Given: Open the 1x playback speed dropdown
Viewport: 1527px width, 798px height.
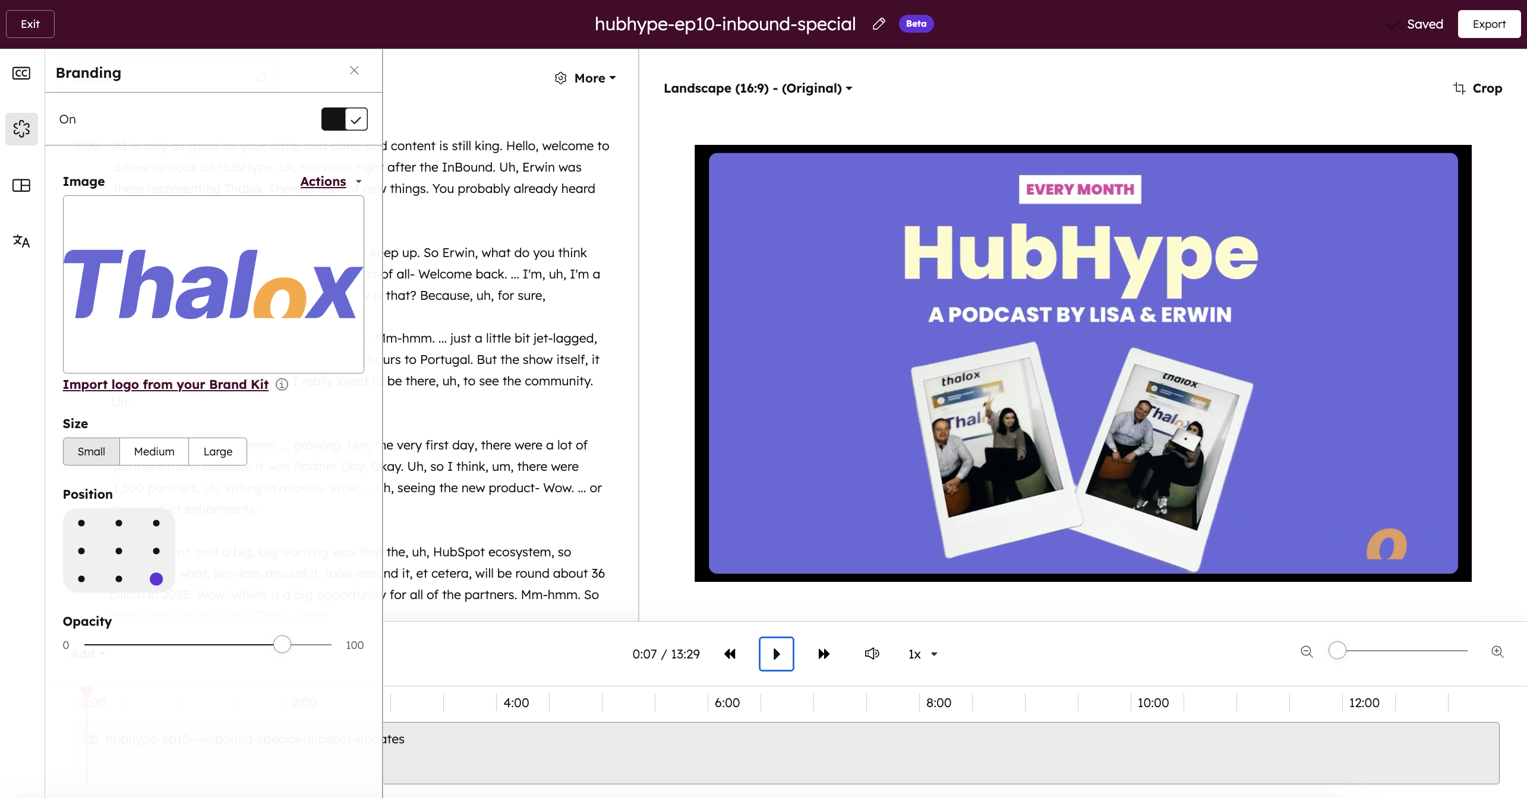Looking at the screenshot, I should (923, 654).
